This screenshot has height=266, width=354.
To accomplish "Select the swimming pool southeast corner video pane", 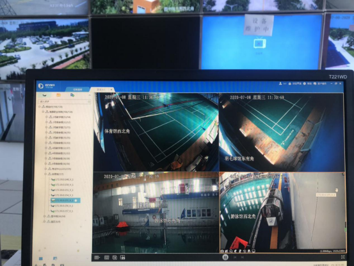I will (156, 212).
